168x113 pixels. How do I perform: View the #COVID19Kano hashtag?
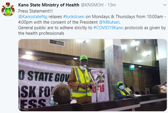(x=108, y=28)
